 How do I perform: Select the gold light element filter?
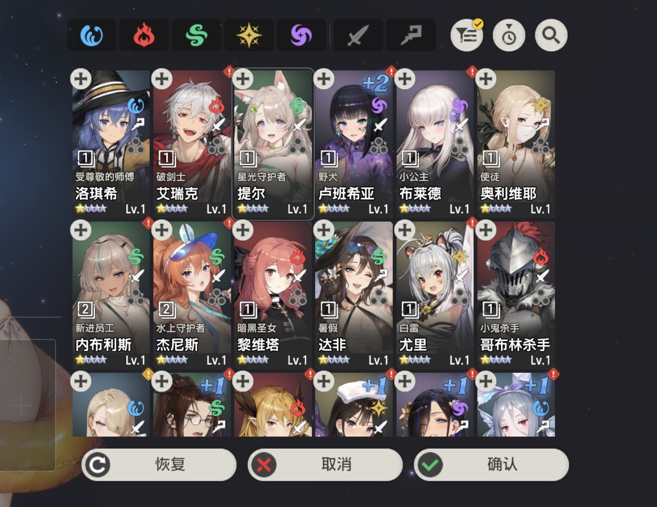249,35
